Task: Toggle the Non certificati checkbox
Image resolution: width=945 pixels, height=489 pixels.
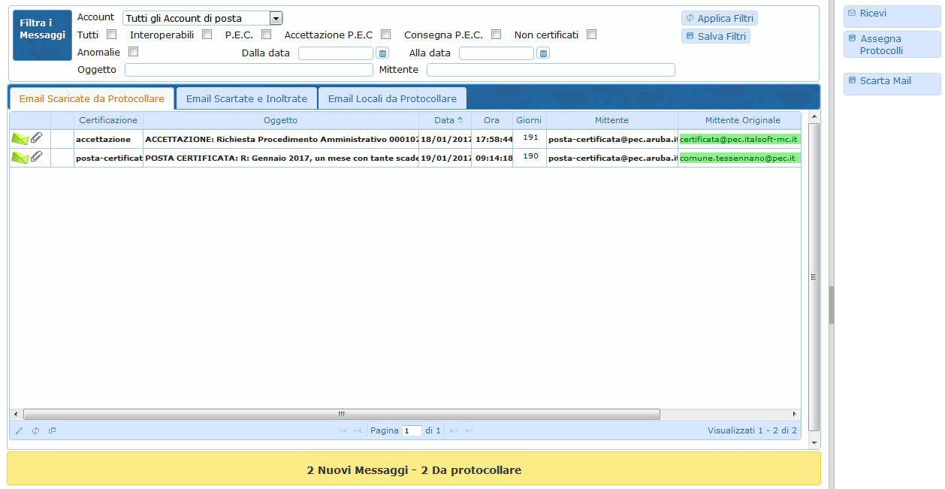Action: (x=592, y=35)
